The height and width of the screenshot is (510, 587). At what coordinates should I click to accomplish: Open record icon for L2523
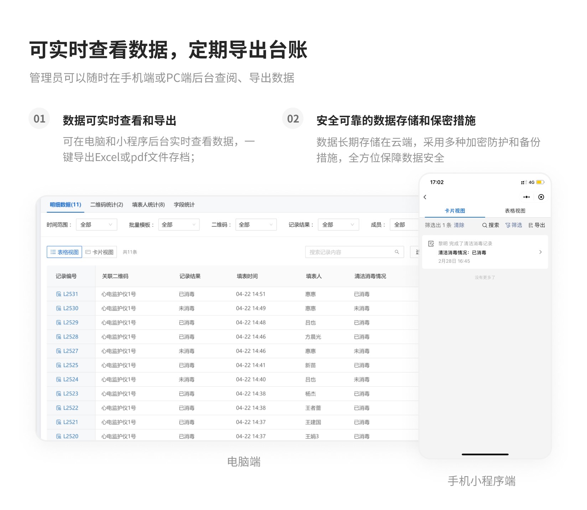coord(59,394)
